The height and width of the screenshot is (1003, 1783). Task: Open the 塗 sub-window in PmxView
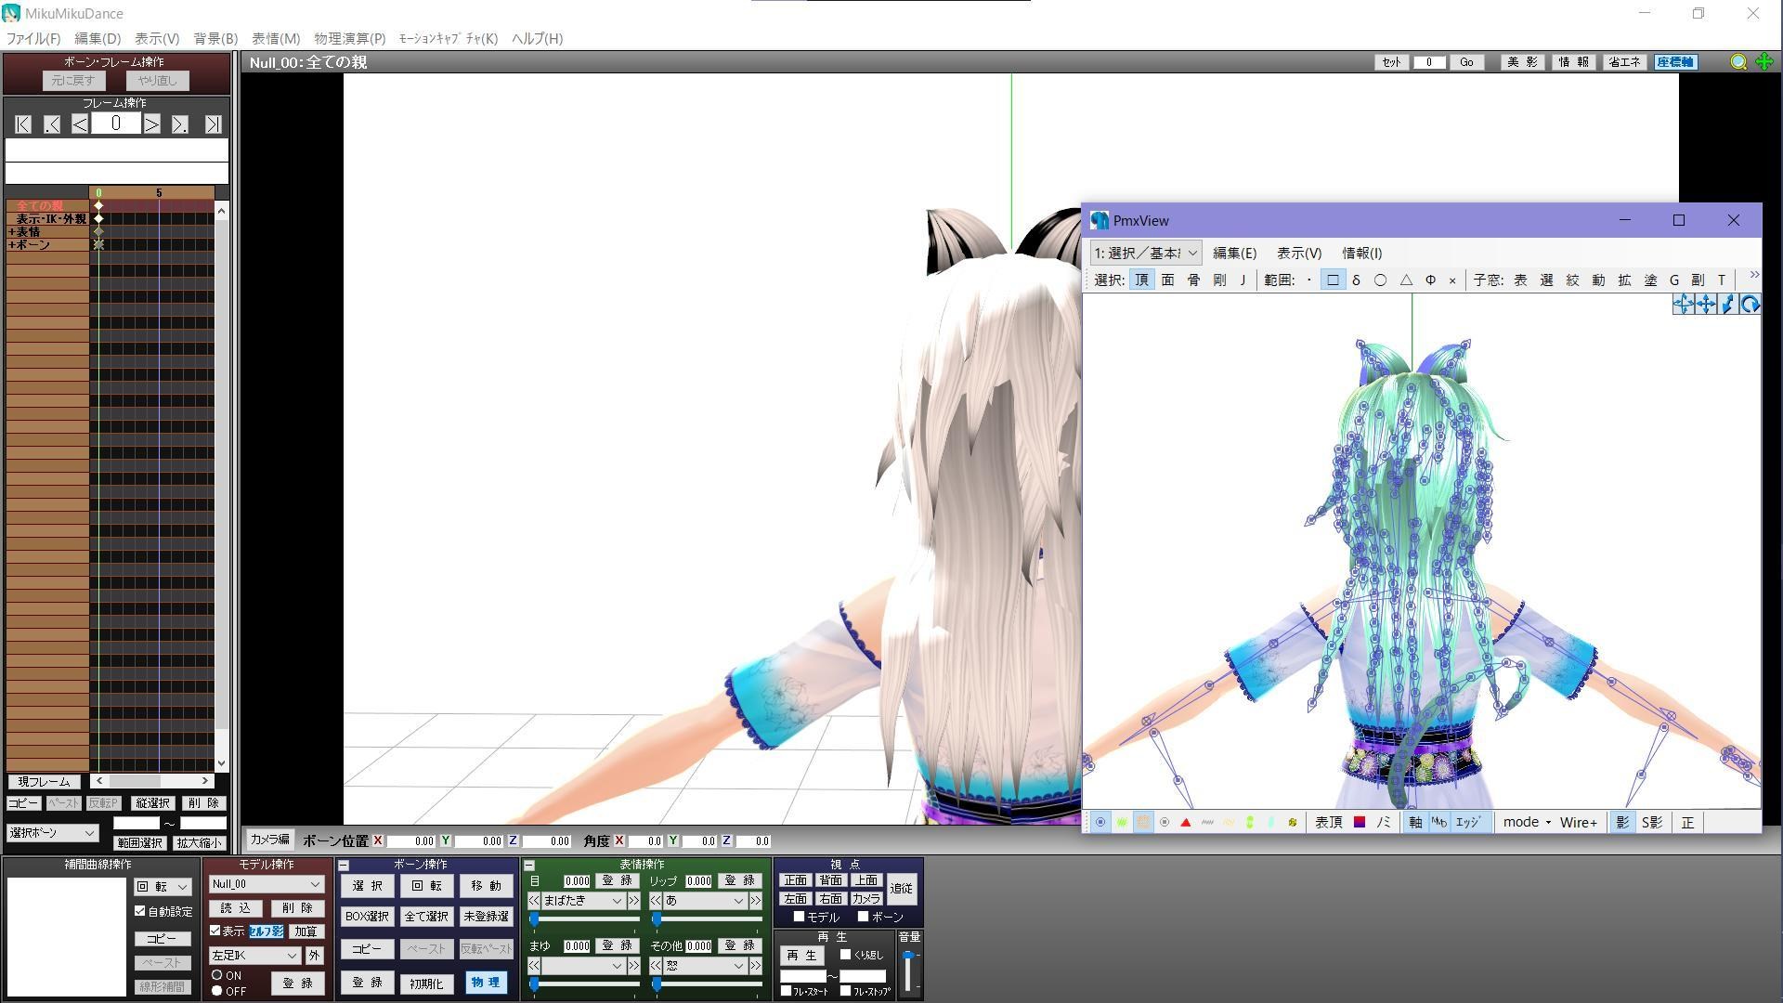tap(1650, 280)
